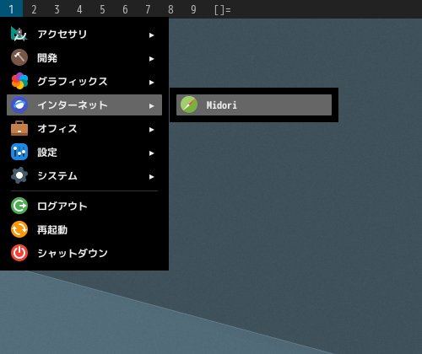Switch to workspace tag 2

point(34,9)
